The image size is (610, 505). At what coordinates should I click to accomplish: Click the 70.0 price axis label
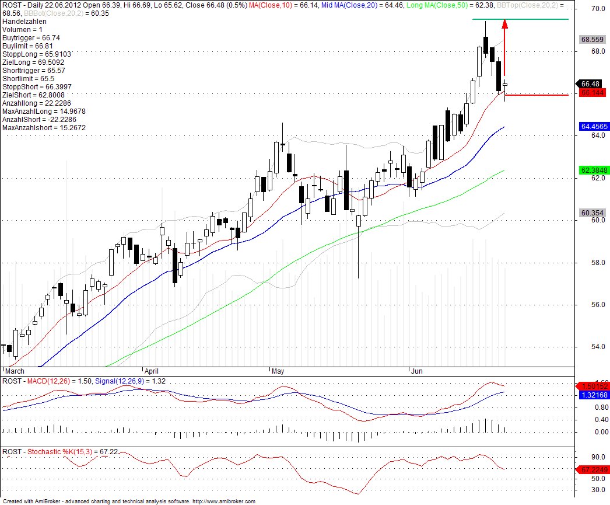[598, 9]
